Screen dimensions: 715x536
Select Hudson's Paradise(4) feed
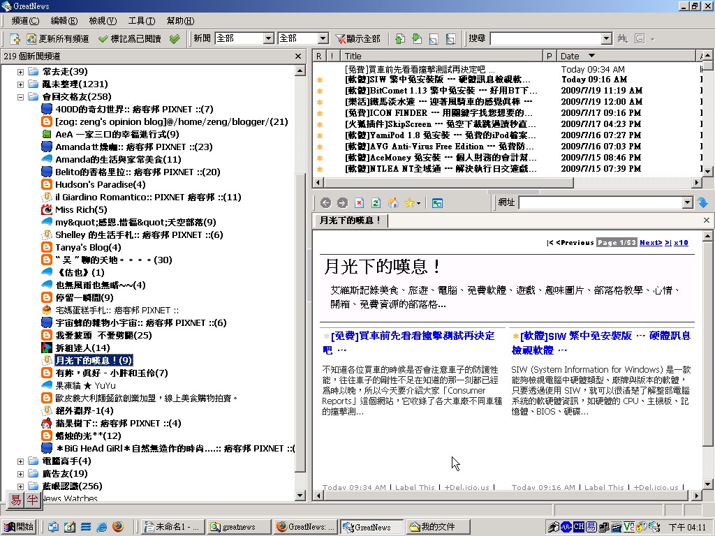[x=101, y=184]
